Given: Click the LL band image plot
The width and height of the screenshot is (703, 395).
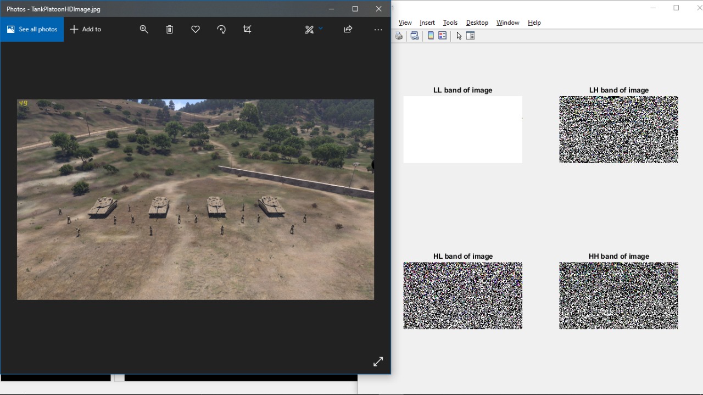Looking at the screenshot, I should point(463,130).
